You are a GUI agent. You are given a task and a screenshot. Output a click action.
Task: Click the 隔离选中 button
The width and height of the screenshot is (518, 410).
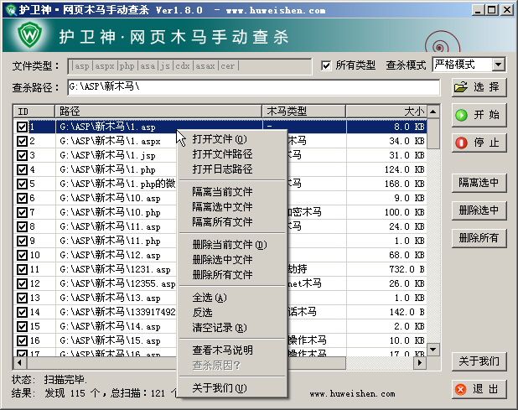pyautogui.click(x=479, y=183)
